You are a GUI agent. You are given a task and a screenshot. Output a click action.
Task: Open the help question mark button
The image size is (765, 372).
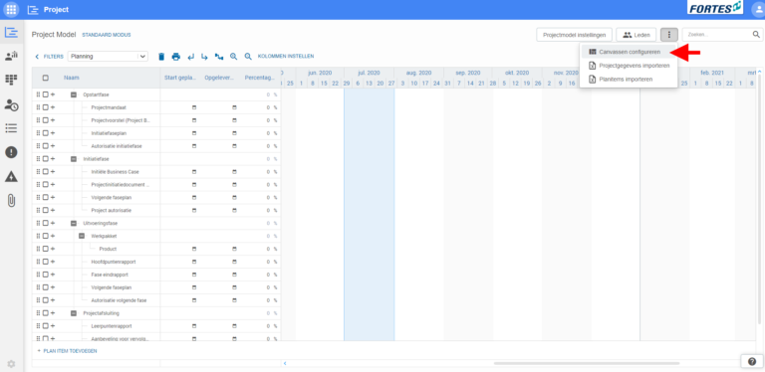coord(751,361)
